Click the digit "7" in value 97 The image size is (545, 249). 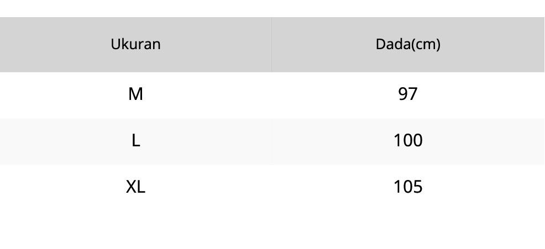(413, 94)
